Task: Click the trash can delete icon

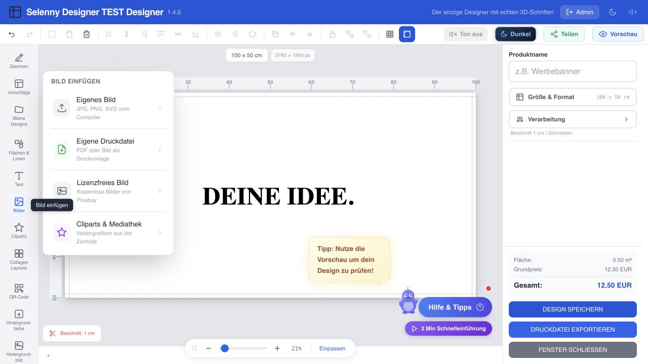Action: (87, 34)
